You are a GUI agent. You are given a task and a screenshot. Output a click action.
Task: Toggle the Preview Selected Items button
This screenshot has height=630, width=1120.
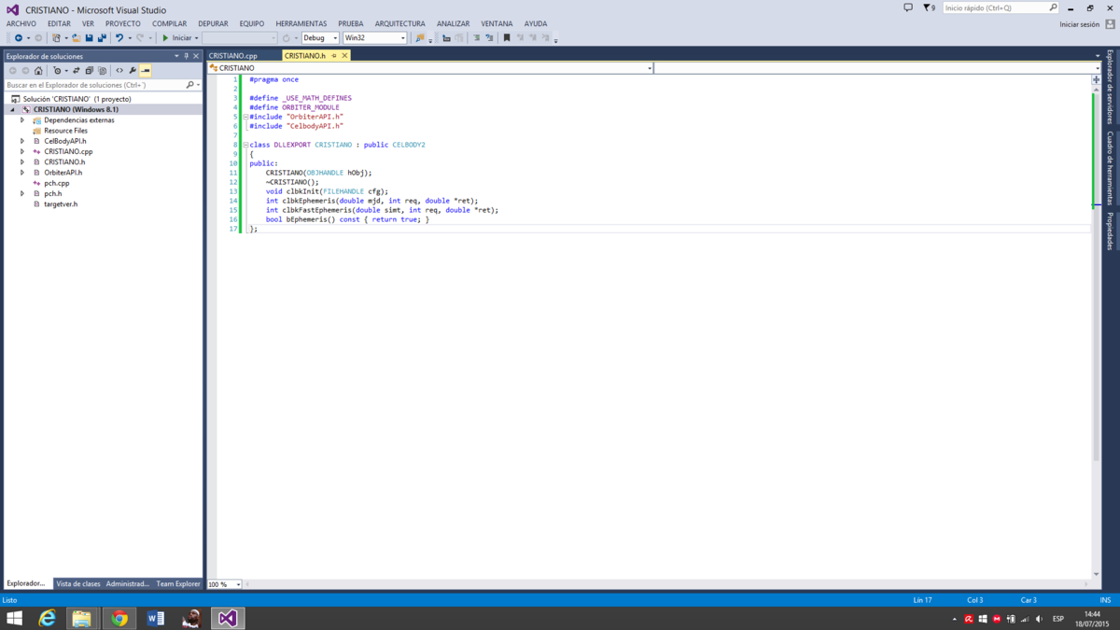tap(146, 71)
